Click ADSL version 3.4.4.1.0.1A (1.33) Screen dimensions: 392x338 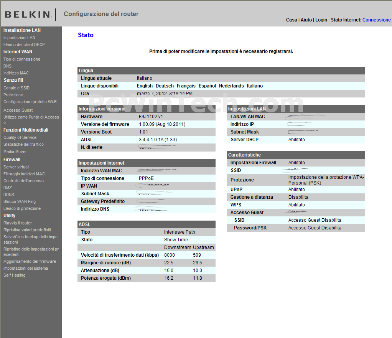click(158, 140)
